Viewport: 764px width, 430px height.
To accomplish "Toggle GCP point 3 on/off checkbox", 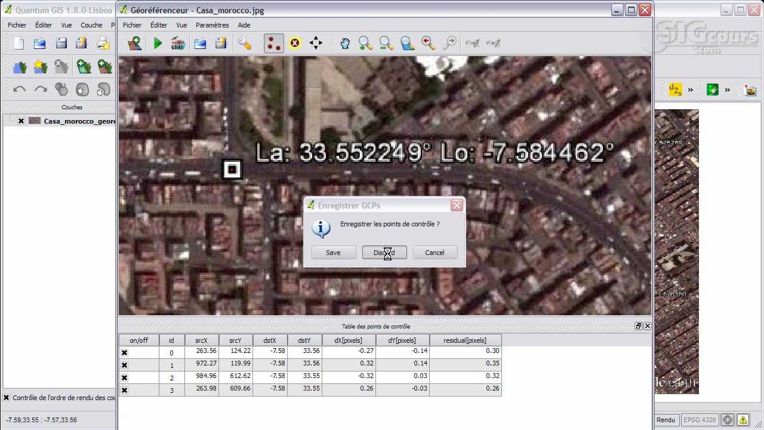I will (124, 391).
